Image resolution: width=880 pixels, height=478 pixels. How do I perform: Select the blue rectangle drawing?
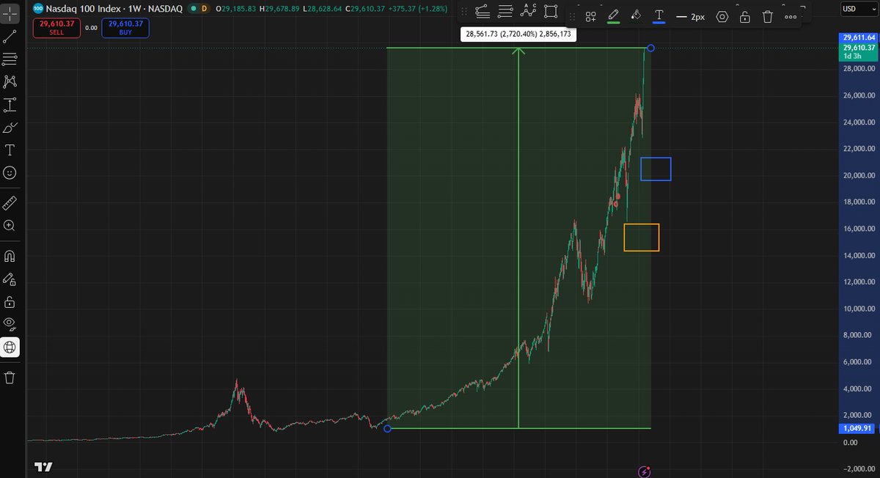(x=656, y=169)
